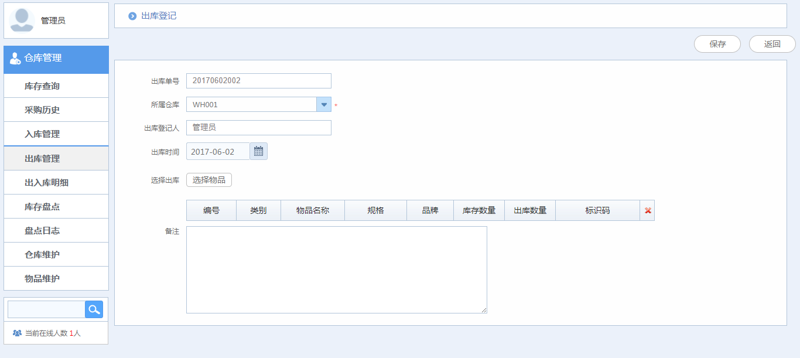The width and height of the screenshot is (800, 358).
Task: Click the 管理员 avatar icon
Action: (20, 19)
